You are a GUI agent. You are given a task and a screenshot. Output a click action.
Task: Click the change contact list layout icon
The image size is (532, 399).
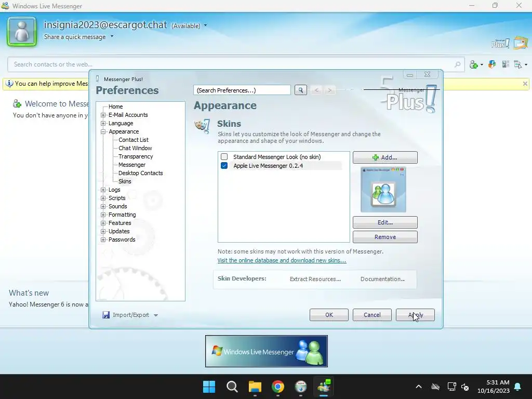(506, 64)
